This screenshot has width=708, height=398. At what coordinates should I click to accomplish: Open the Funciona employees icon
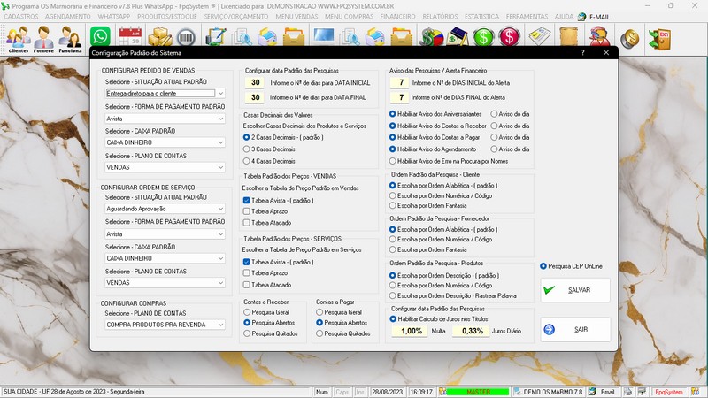tap(70, 39)
